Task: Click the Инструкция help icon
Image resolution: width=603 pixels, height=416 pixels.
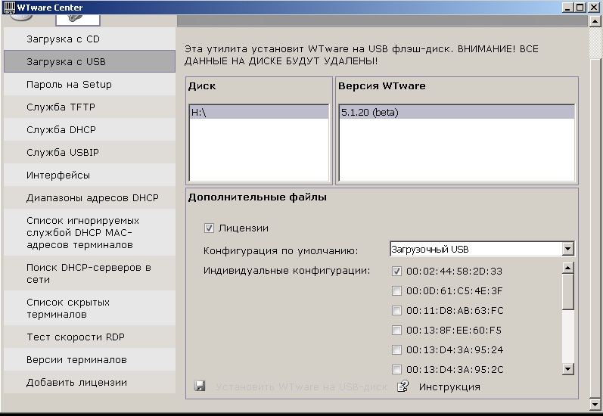Action: 403,387
